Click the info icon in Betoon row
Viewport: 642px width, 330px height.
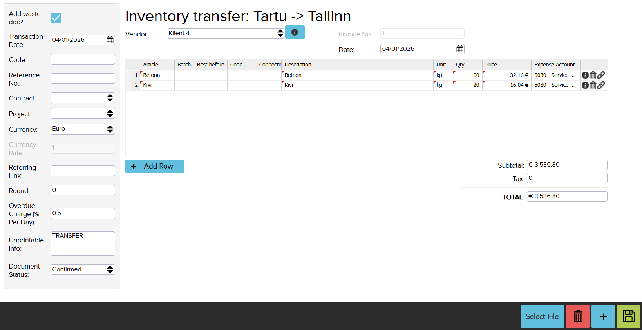tap(585, 75)
